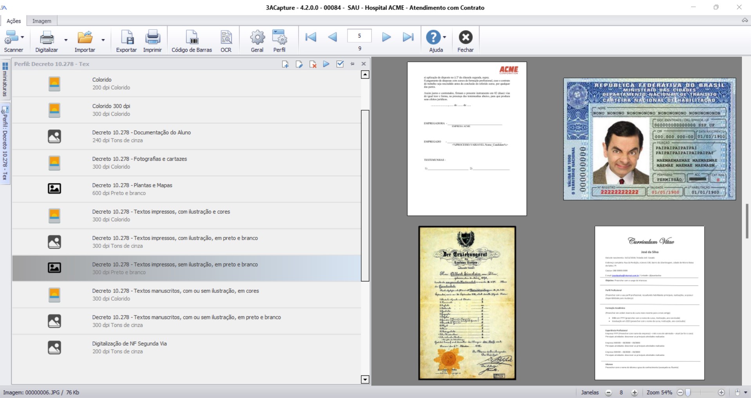This screenshot has width=751, height=398.
Task: Switch to Imagem ribbon tab
Action: point(42,21)
